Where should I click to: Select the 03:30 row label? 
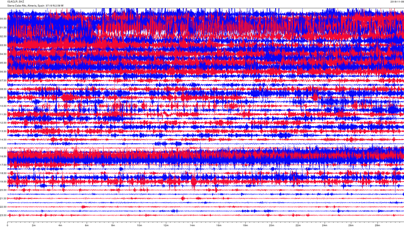tap(3, 45)
